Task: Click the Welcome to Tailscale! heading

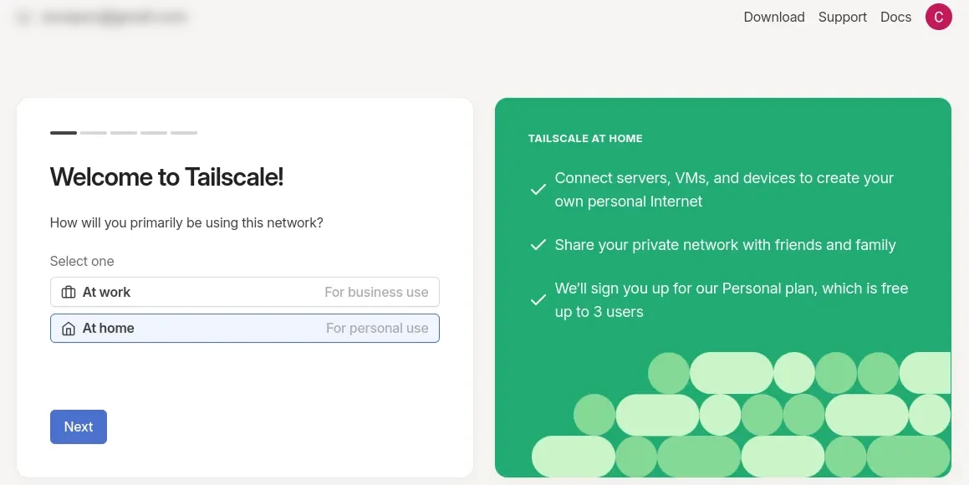Action: (x=167, y=177)
